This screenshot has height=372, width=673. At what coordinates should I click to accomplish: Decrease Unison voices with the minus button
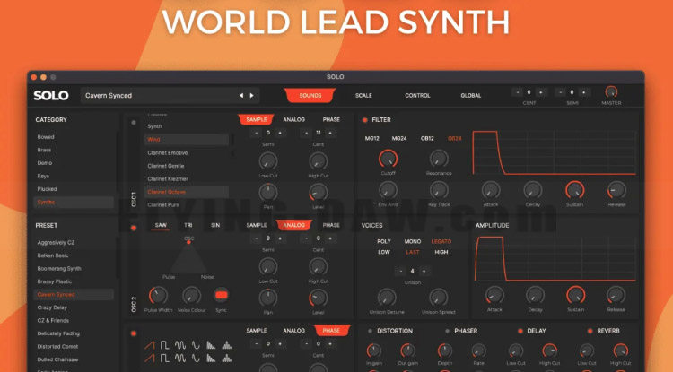click(400, 271)
